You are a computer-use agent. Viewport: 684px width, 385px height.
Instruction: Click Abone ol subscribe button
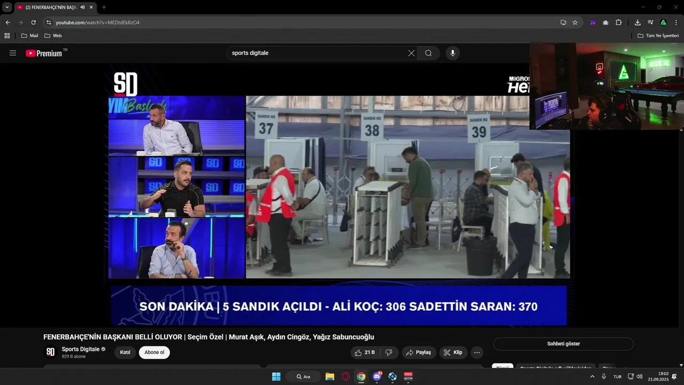(154, 352)
